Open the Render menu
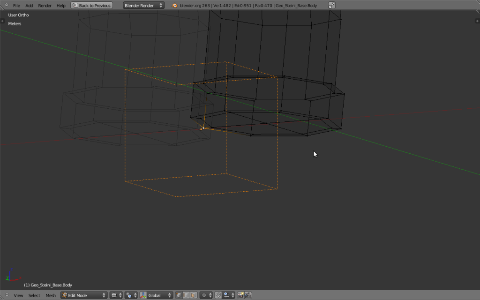The height and width of the screenshot is (300, 480). [x=45, y=6]
